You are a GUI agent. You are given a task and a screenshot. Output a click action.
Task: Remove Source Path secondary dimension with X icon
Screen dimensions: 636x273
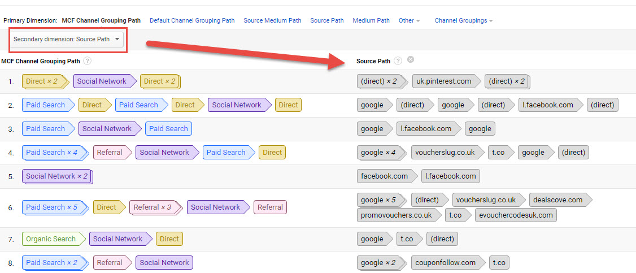click(411, 60)
